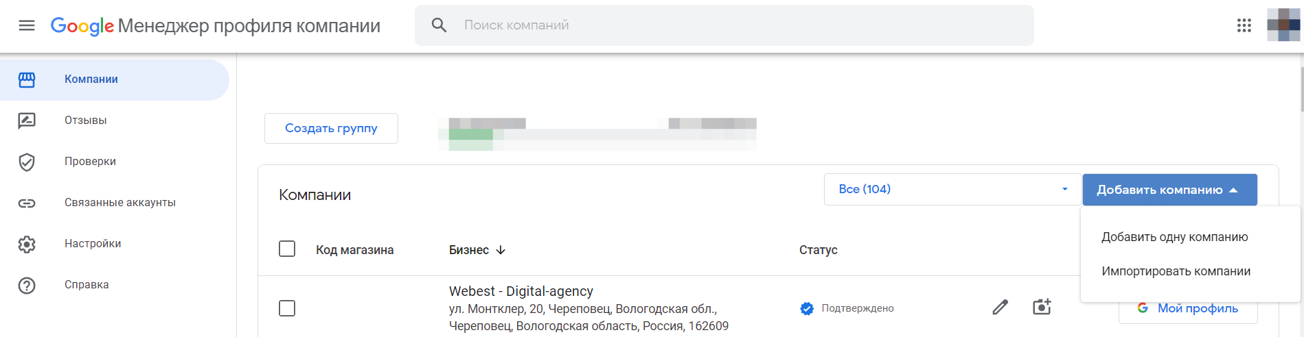The height and width of the screenshot is (337, 1304).
Task: Click the Справка help icon
Action: [27, 285]
